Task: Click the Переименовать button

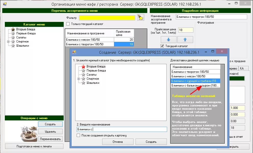Action: point(50,139)
